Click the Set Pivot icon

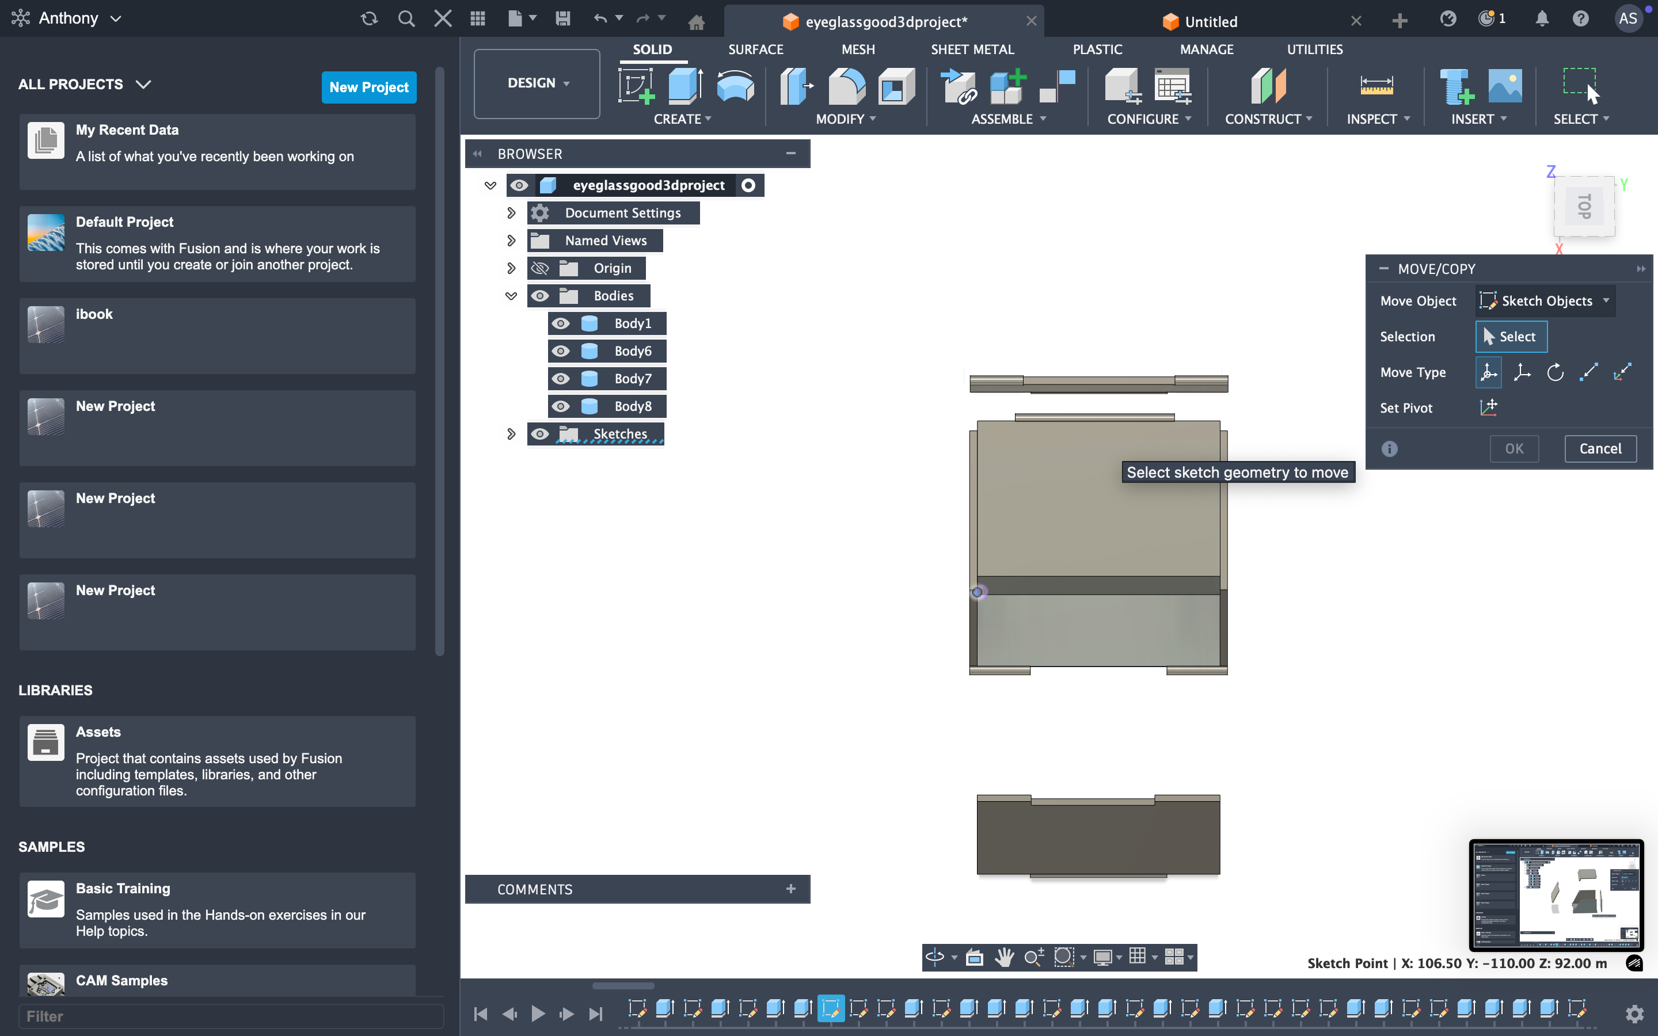click(1488, 407)
